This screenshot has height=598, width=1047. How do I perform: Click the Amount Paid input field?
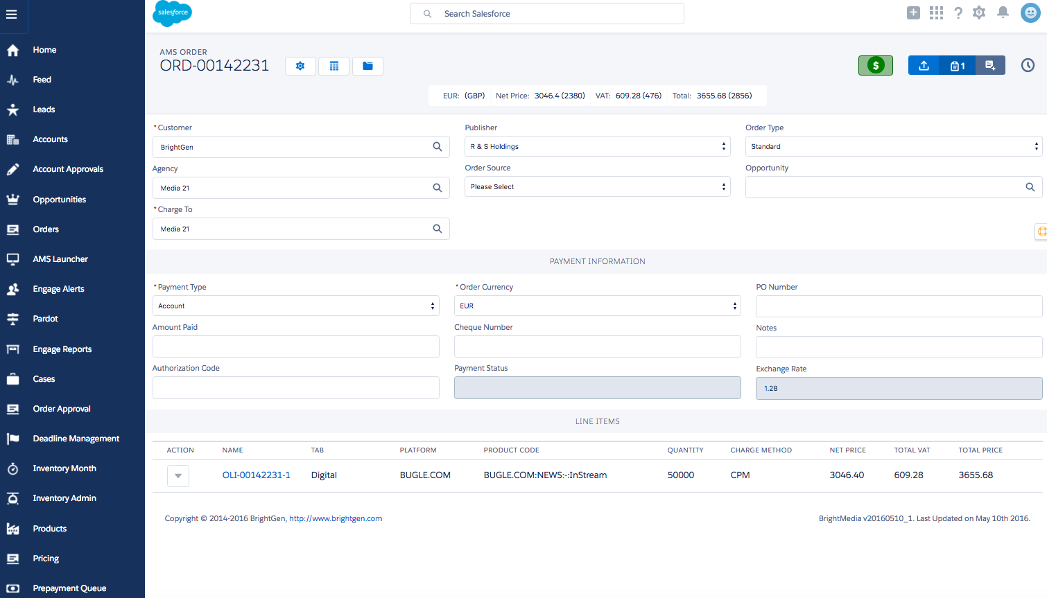tap(296, 346)
